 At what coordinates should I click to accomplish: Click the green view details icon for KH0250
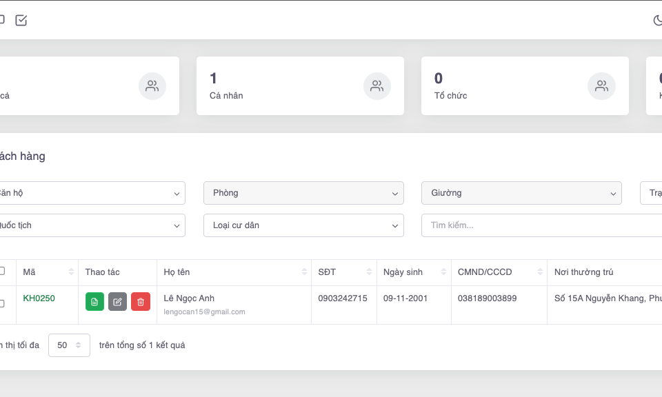click(x=94, y=302)
